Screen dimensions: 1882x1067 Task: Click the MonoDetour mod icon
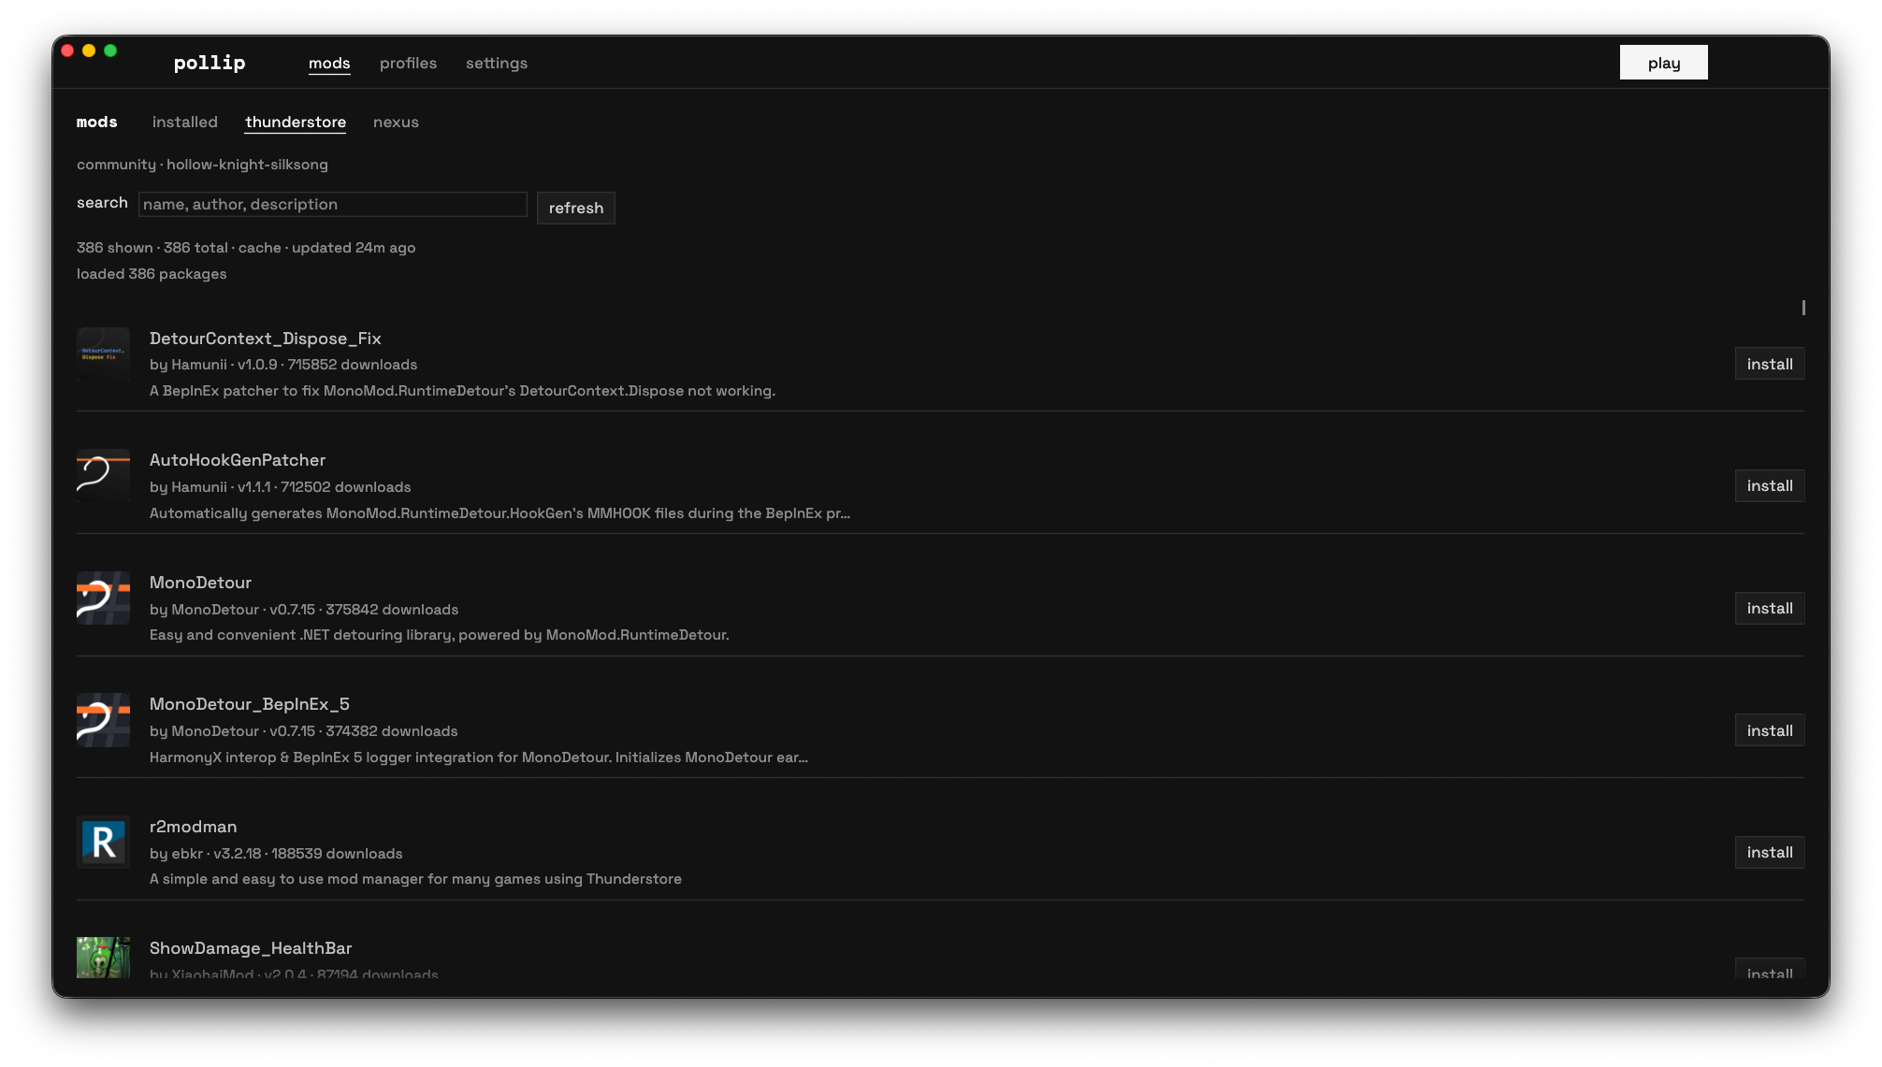(x=103, y=598)
